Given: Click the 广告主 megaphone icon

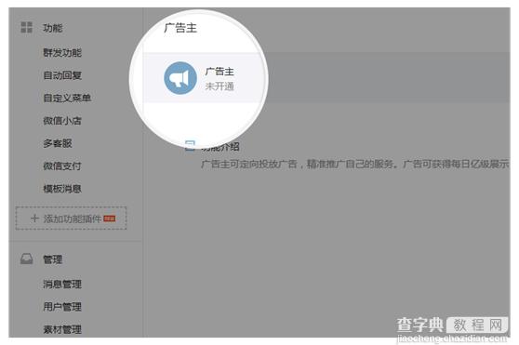Looking at the screenshot, I should [x=180, y=78].
